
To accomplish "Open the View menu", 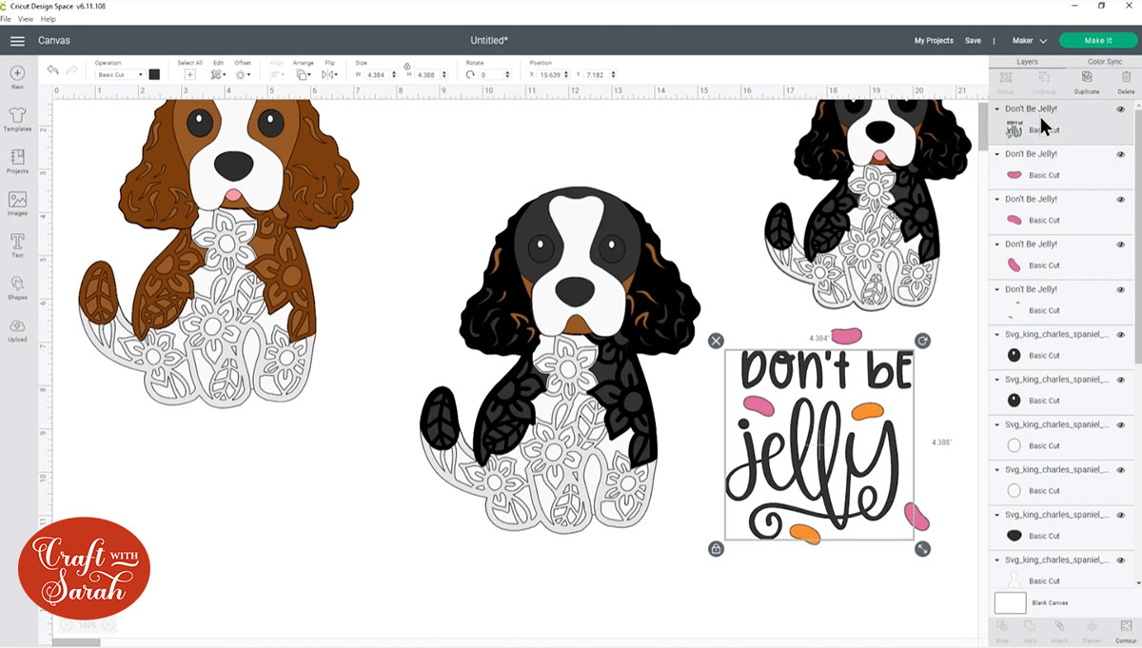I will click(x=26, y=19).
